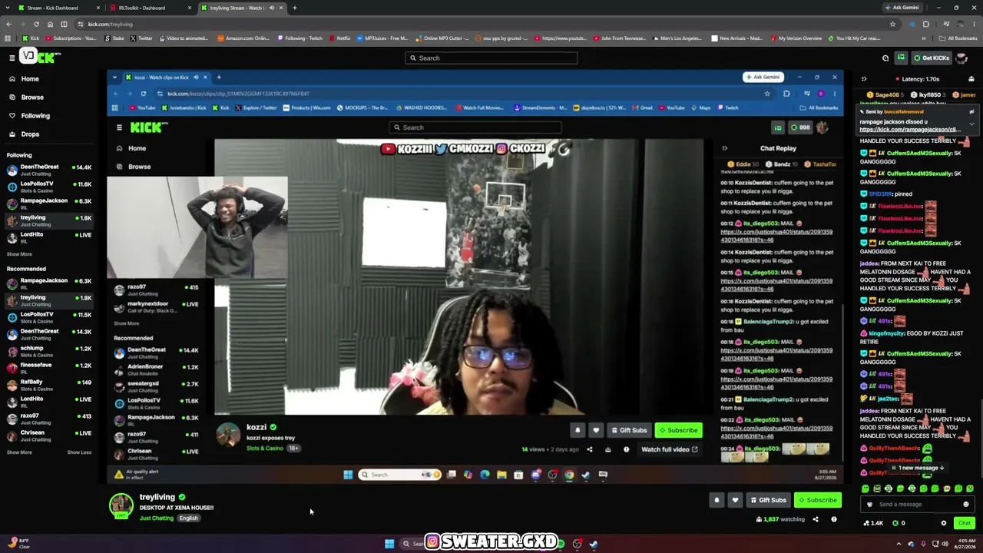The image size is (983, 553).
Task: Open a new tab in the outer browser
Action: pyautogui.click(x=295, y=8)
